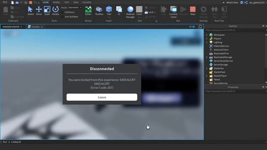This screenshot has height=150, width=267.
Task: Switch to the Handler script tab
Action: [35, 27]
